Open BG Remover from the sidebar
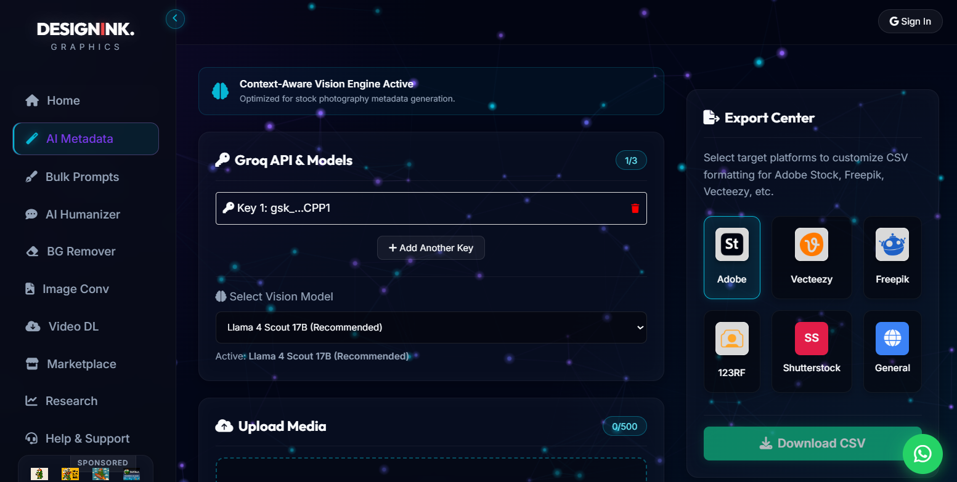 86,251
